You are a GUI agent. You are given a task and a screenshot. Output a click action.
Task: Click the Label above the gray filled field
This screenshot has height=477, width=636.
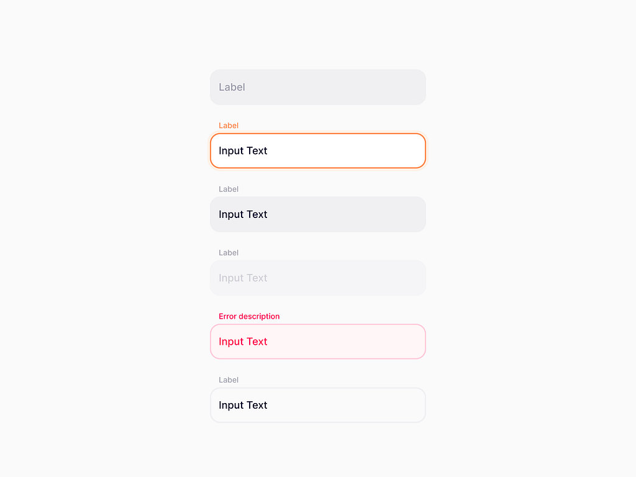coord(229,189)
